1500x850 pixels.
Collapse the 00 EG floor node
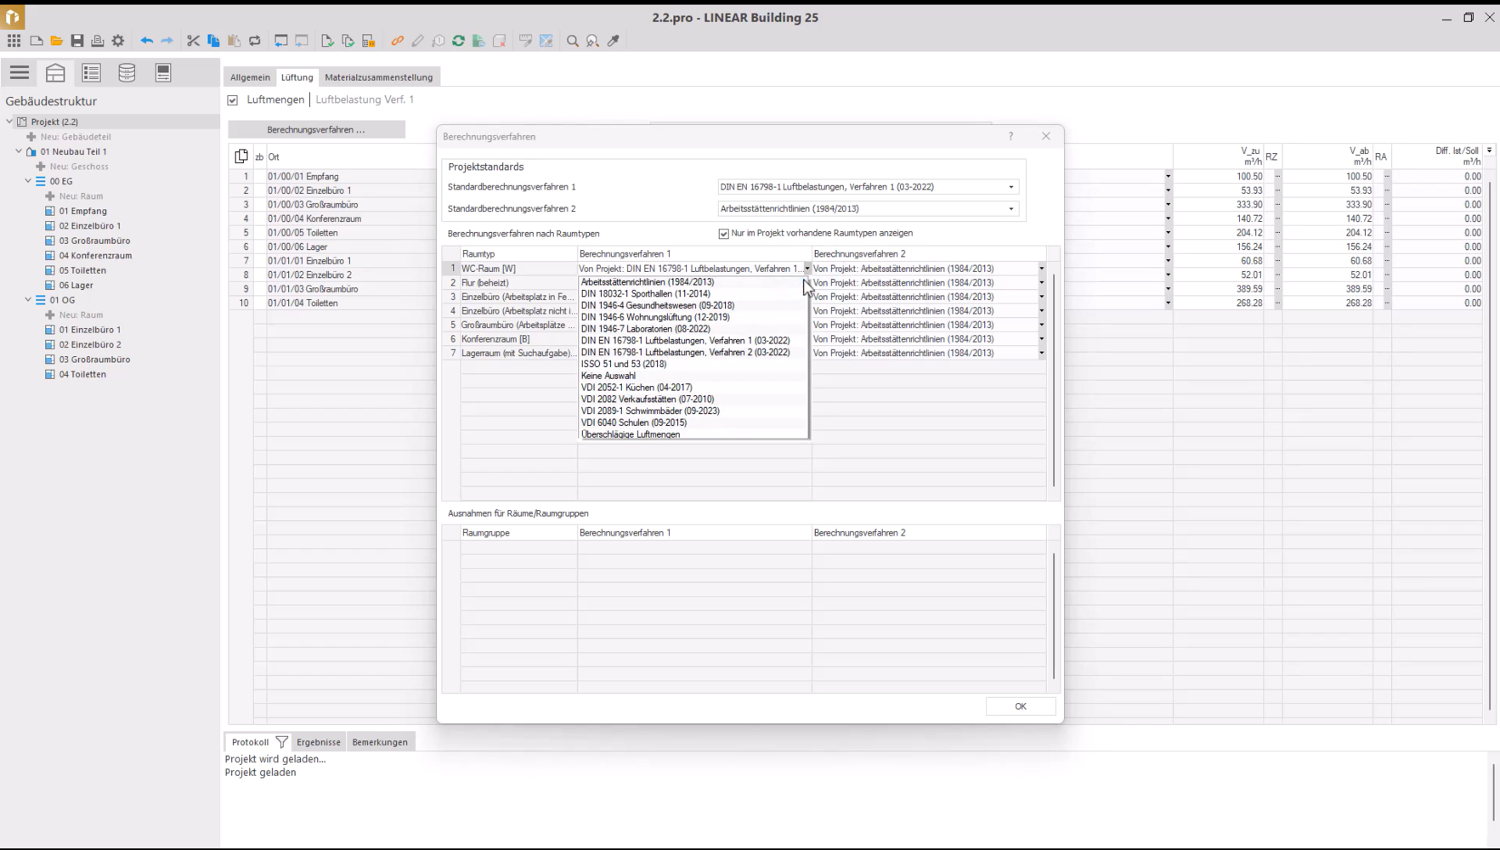28,181
